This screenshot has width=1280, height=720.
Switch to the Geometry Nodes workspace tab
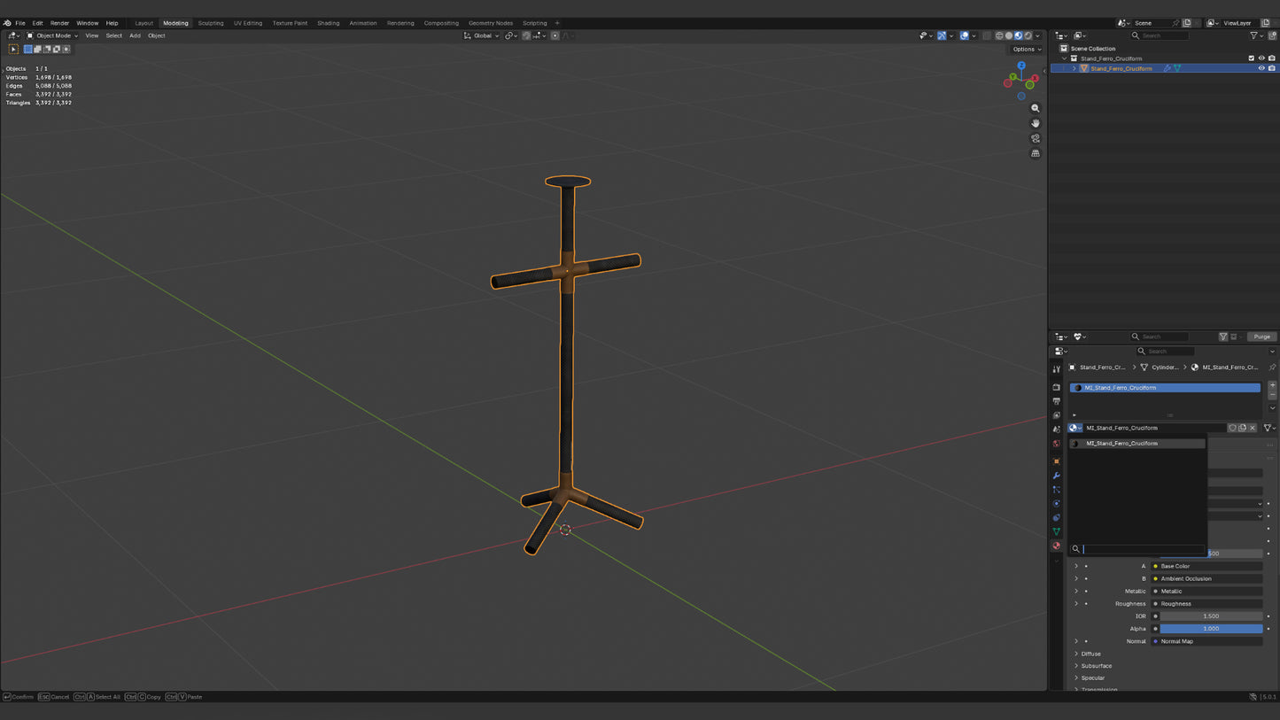pos(491,23)
